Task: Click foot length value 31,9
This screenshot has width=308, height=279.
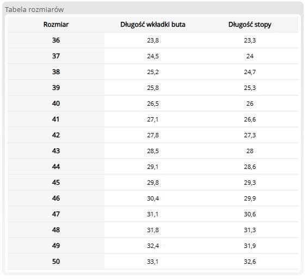Action: (250, 246)
